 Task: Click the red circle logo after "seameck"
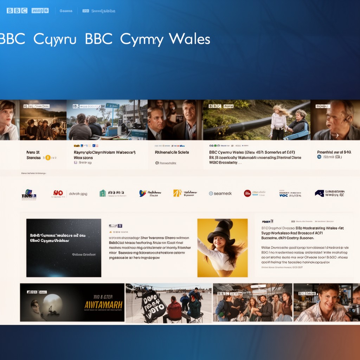pyautogui.click(x=247, y=193)
